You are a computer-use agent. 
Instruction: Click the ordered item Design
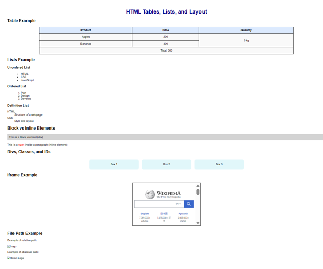[25, 96]
